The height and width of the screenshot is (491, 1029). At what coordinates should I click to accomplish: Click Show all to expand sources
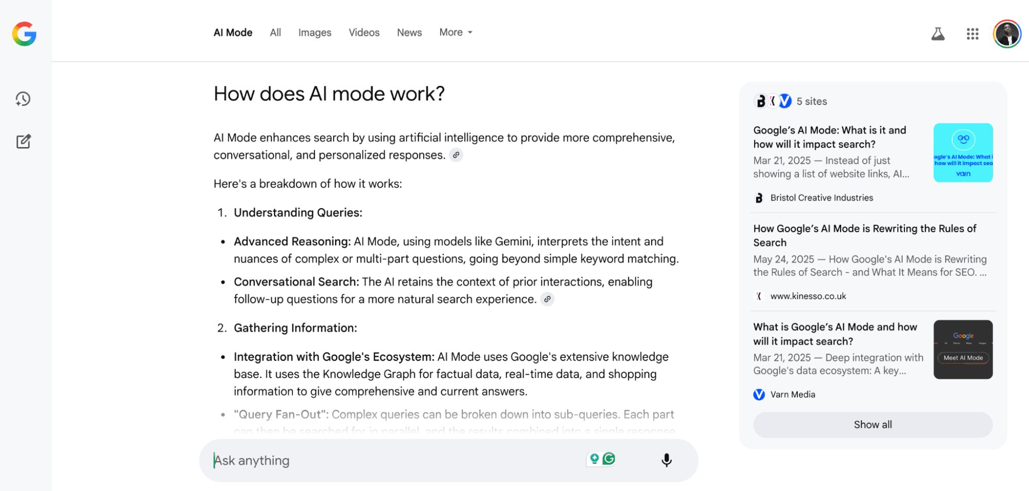click(872, 425)
